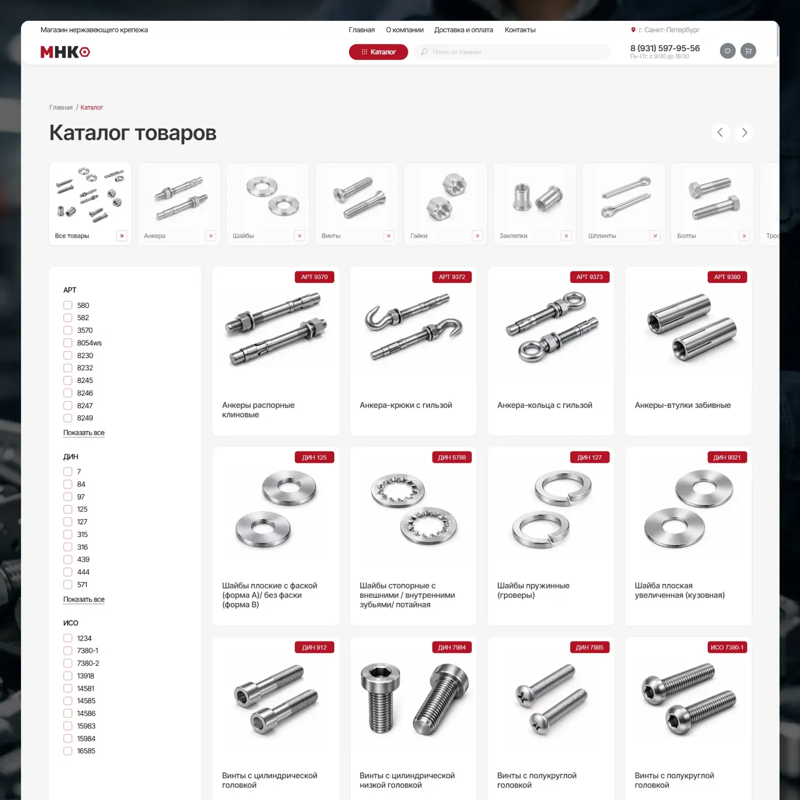Open the Контакты menu item
The height and width of the screenshot is (800, 800).
[x=520, y=30]
